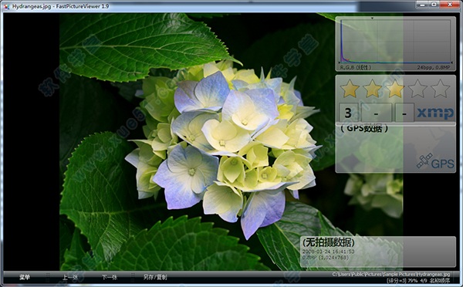
Task: Click the 0.8MP (1,024x768) size text
Action: coord(325,258)
